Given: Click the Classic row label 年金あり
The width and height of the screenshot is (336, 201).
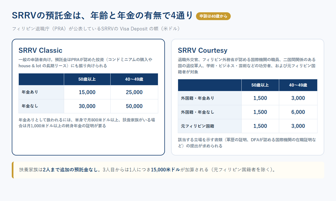Looking at the screenshot, I should point(41,92).
